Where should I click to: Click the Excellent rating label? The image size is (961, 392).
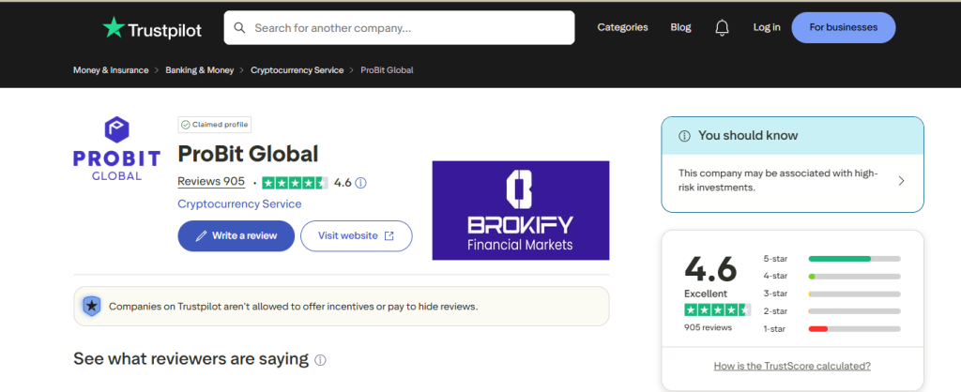(x=706, y=294)
